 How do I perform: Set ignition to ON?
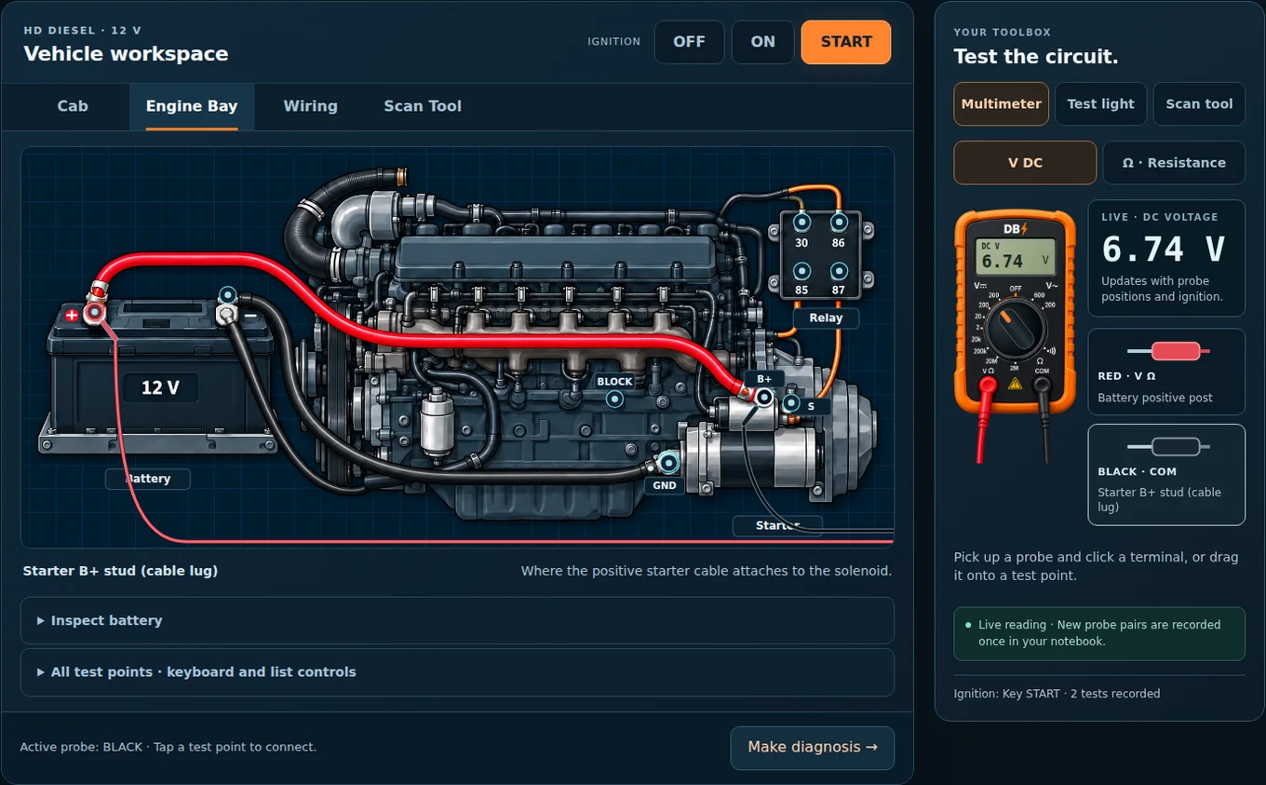tap(762, 42)
